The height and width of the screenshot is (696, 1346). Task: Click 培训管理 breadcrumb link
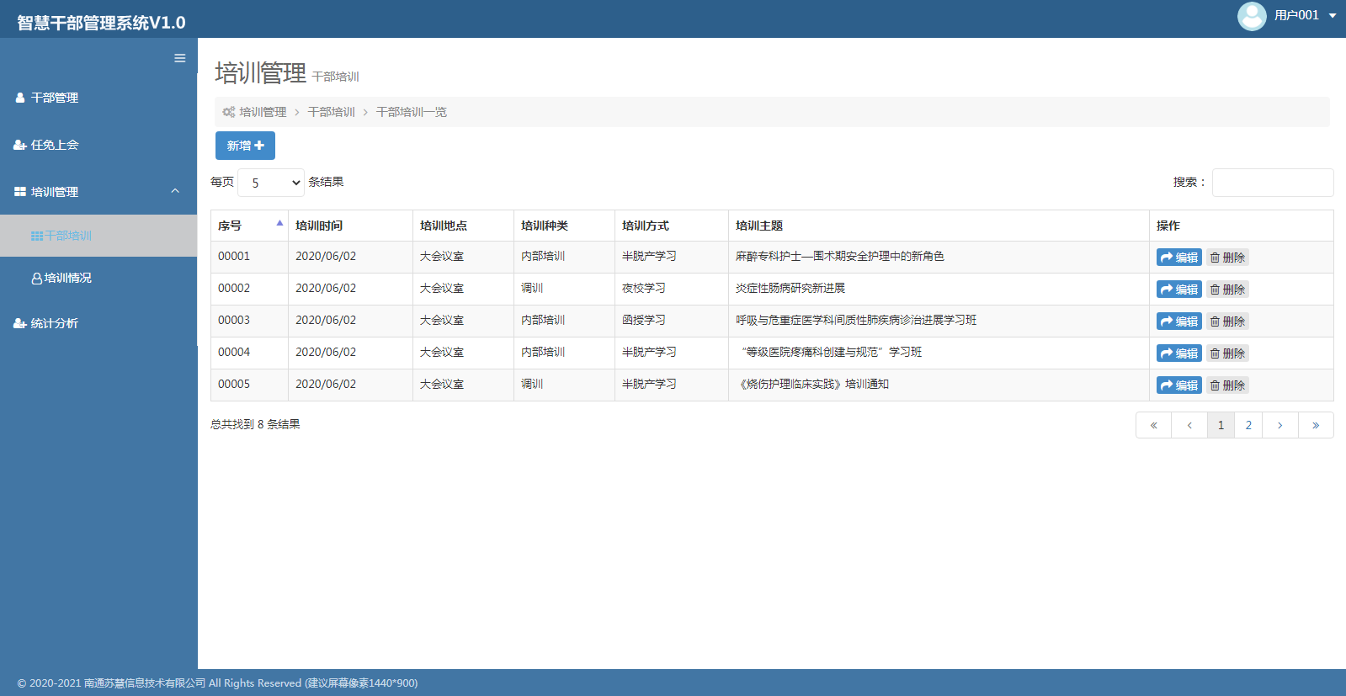[263, 112]
